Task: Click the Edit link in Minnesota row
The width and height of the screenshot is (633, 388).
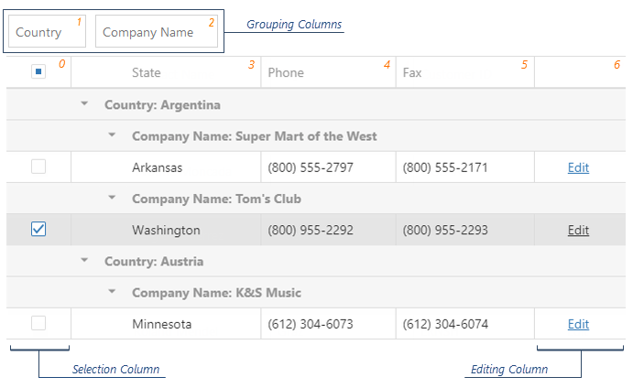Action: (x=578, y=324)
